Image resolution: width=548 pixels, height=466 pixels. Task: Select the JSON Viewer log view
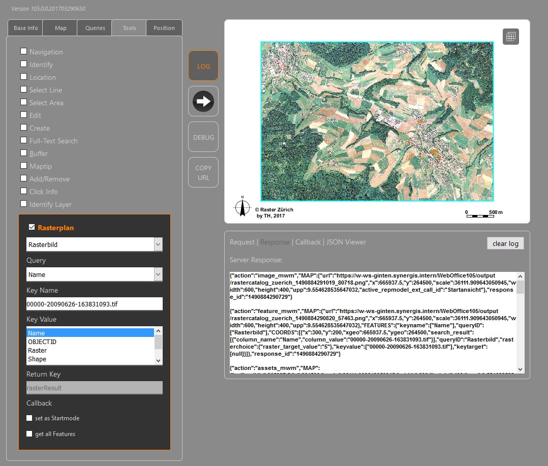346,242
